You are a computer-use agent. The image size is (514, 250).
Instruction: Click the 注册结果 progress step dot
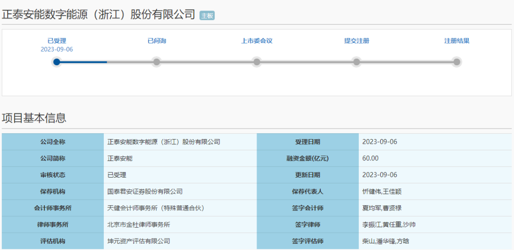click(x=456, y=62)
